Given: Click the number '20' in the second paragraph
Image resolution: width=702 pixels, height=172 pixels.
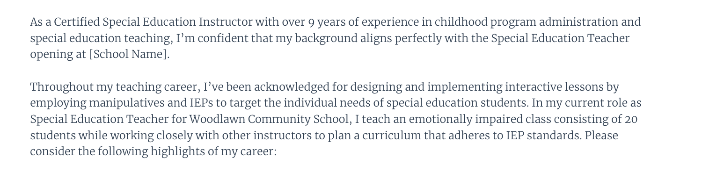Looking at the screenshot, I should point(631,120).
